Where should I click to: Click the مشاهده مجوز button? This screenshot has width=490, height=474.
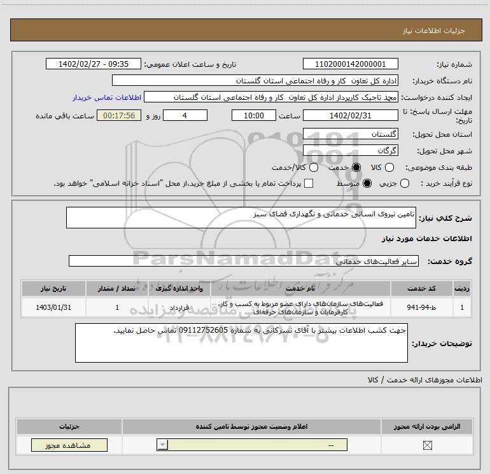(x=69, y=445)
